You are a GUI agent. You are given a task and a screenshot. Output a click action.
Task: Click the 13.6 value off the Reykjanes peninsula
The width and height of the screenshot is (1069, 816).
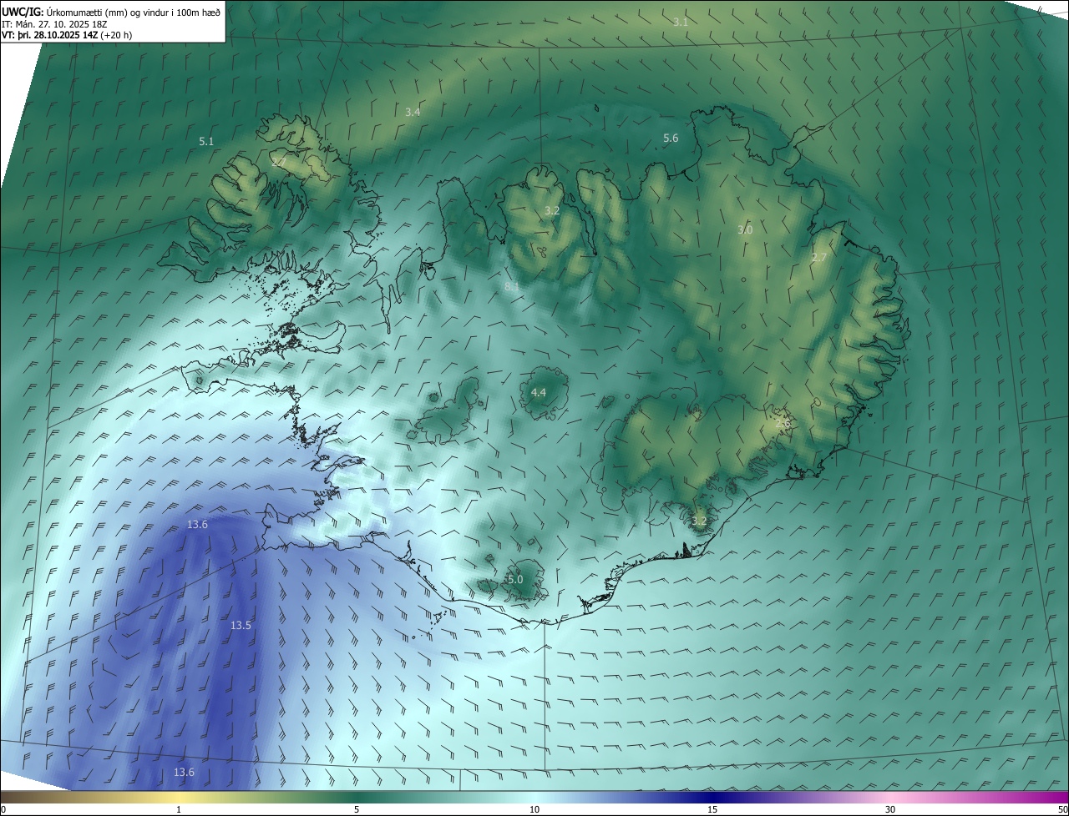click(x=197, y=525)
